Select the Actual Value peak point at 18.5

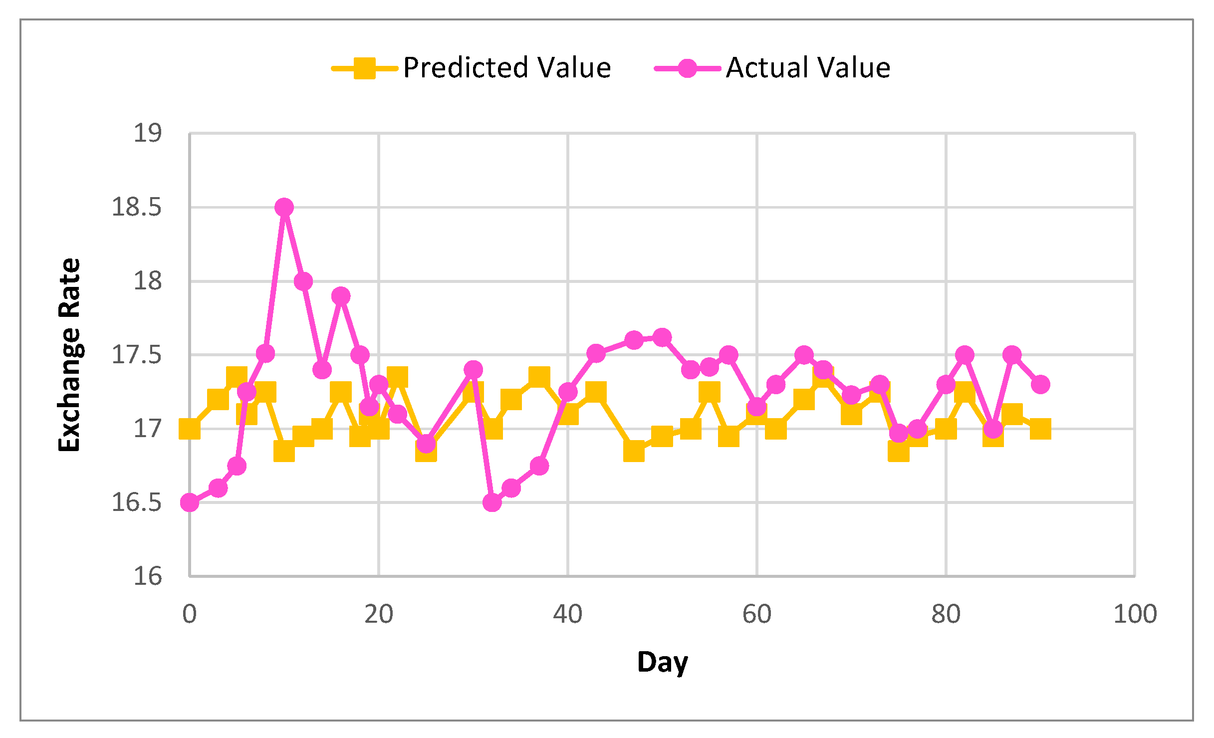pyautogui.click(x=284, y=207)
